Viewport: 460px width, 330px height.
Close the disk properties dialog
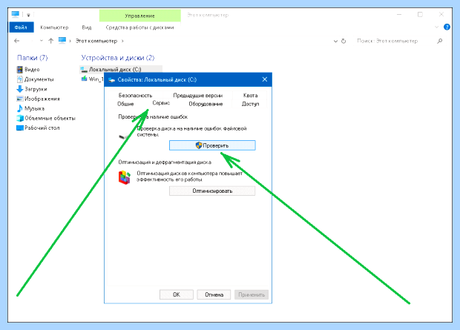pyautogui.click(x=265, y=79)
